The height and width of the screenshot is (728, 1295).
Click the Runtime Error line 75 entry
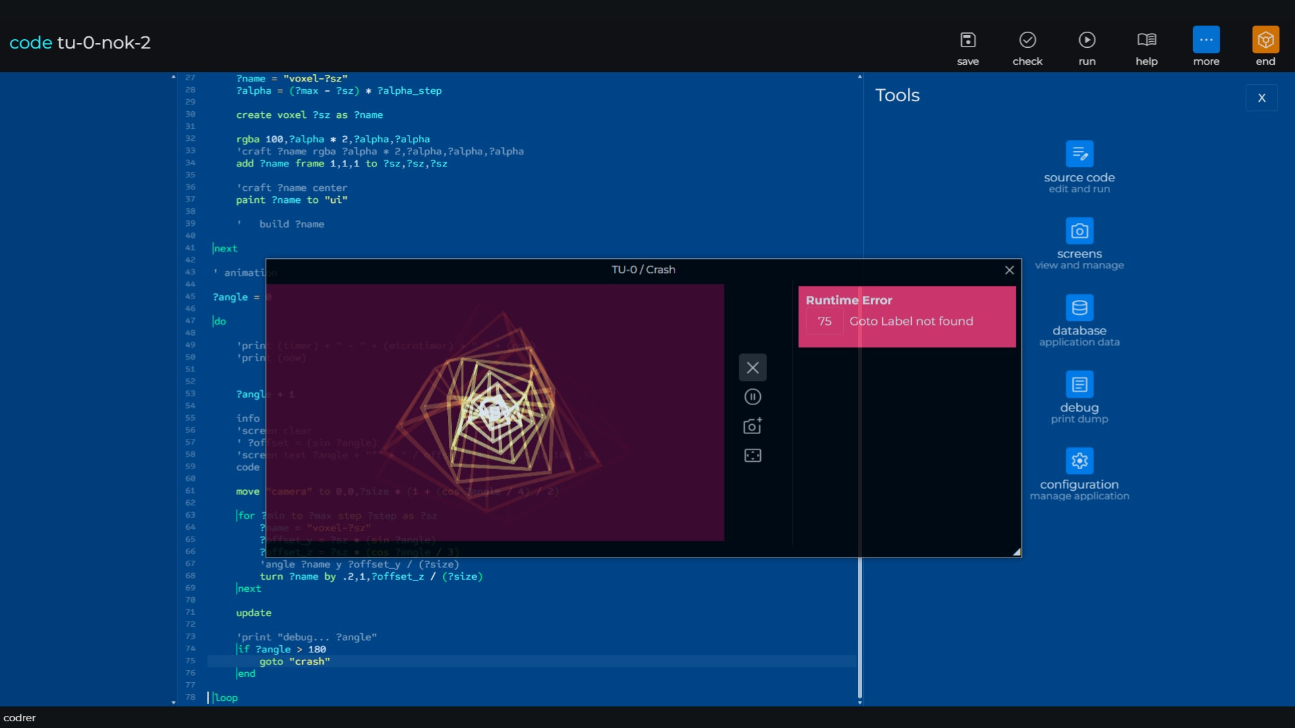[906, 322]
